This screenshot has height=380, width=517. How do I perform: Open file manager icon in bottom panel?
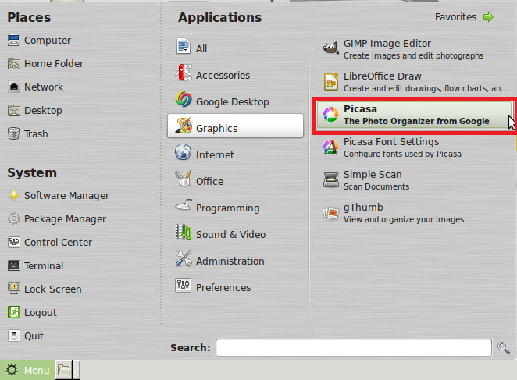[63, 370]
